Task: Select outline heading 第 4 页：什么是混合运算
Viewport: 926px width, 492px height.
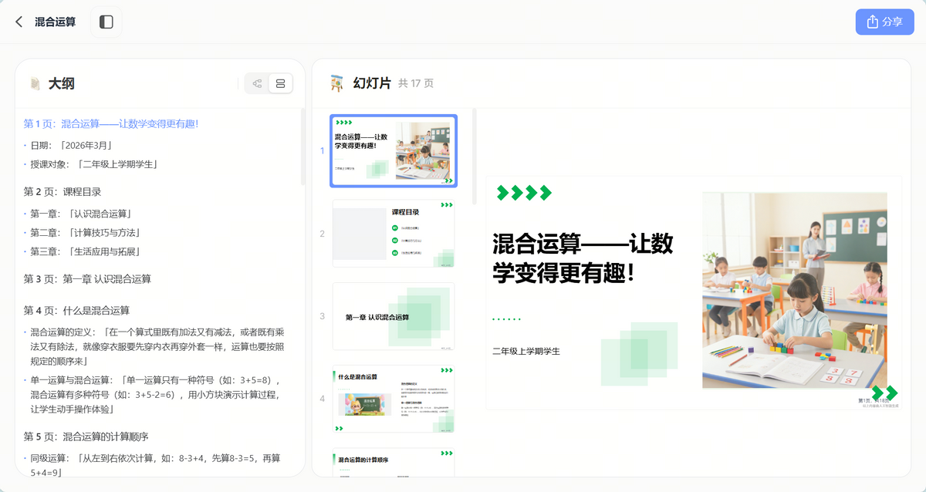Action: coord(76,310)
